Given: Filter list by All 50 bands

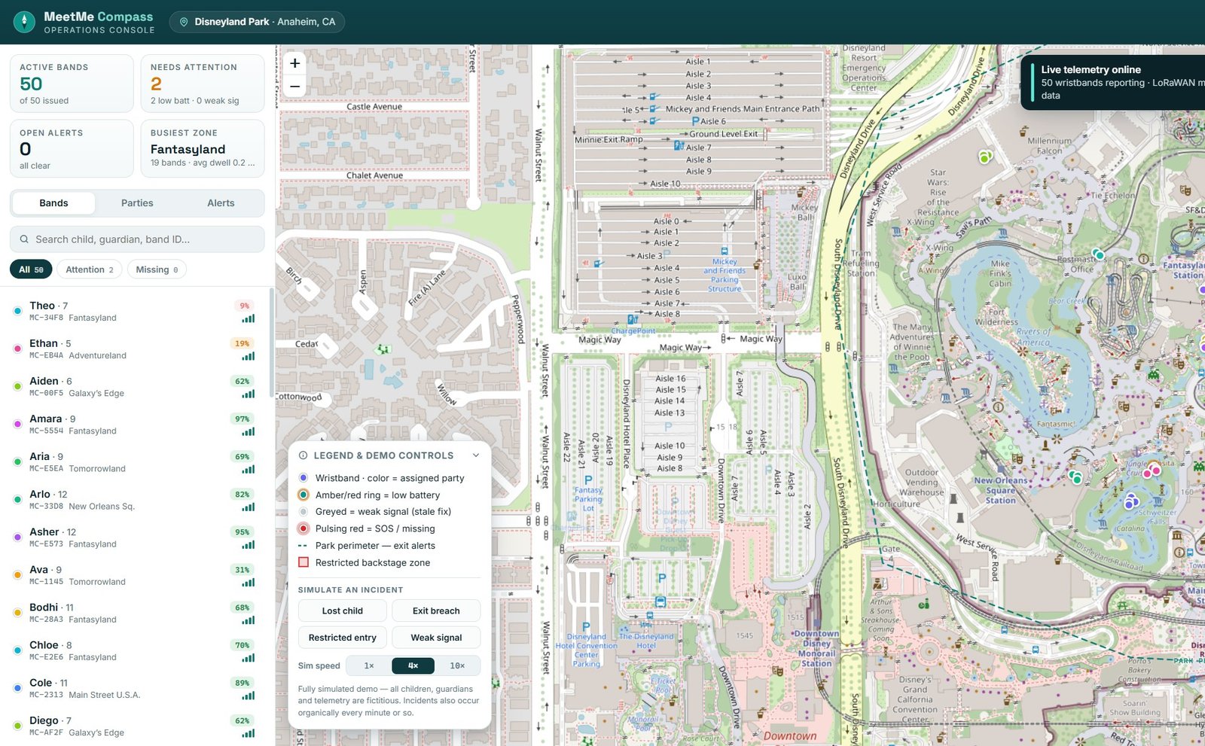Looking at the screenshot, I should (31, 269).
